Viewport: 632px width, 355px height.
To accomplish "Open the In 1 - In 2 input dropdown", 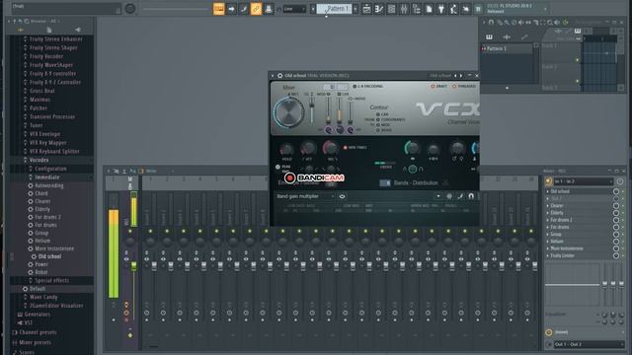I will (583, 181).
